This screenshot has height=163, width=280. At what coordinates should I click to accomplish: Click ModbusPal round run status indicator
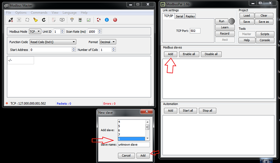tap(232, 21)
